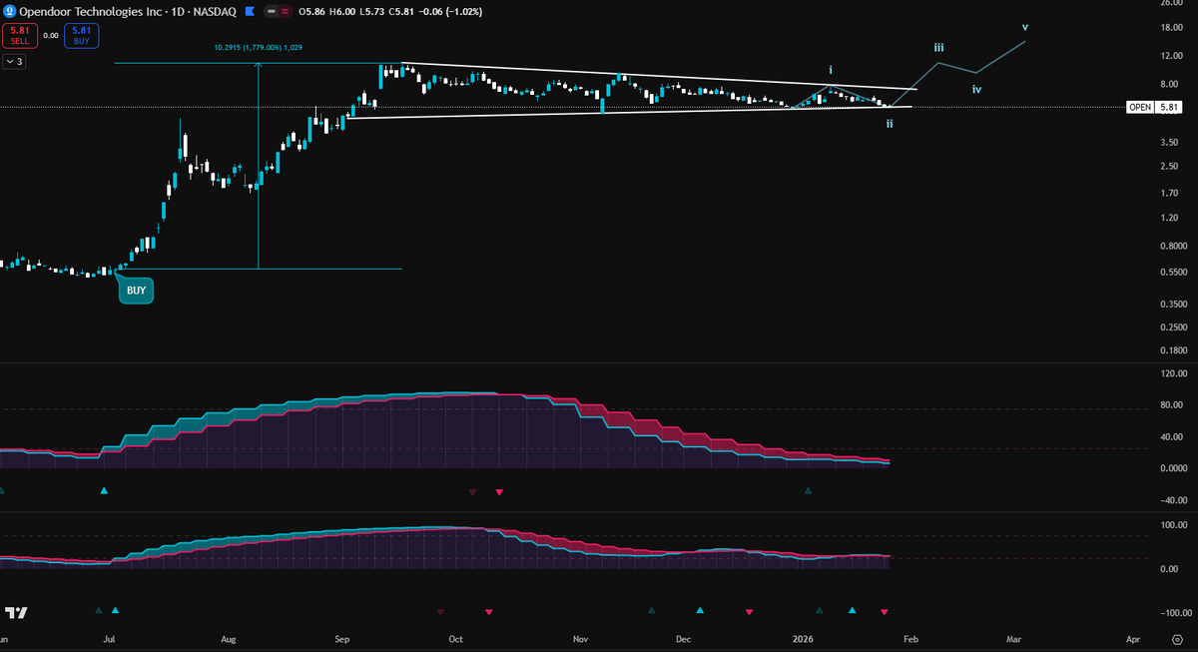Open symbol search via Opendoor Technologies Inc title
Viewport: 1198px width, 652px height.
pos(89,11)
